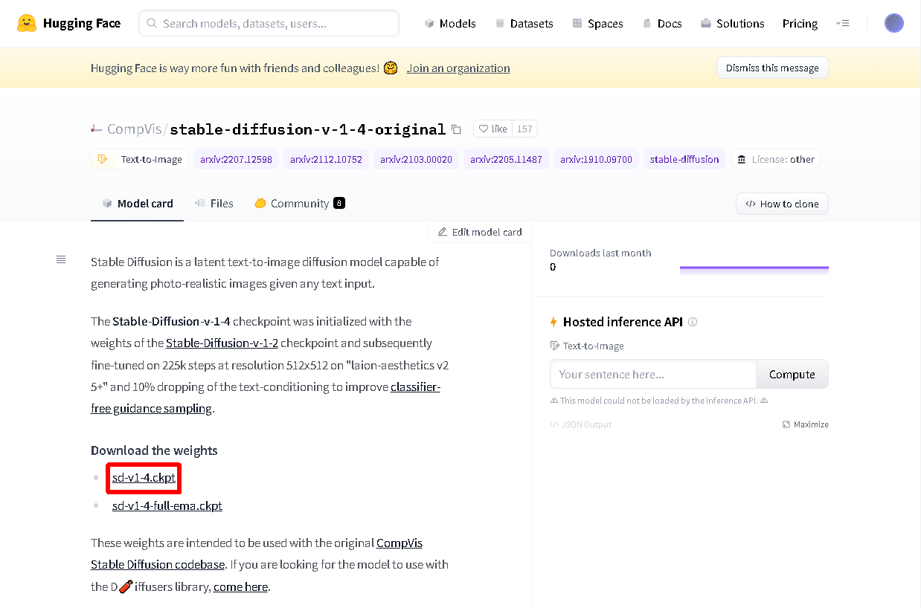This screenshot has height=608, width=921.
Task: Click the Text-to-Image tag
Action: click(141, 159)
